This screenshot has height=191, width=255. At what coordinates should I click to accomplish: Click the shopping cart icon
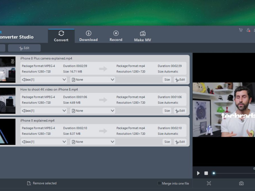pyautogui.click(x=241, y=30)
